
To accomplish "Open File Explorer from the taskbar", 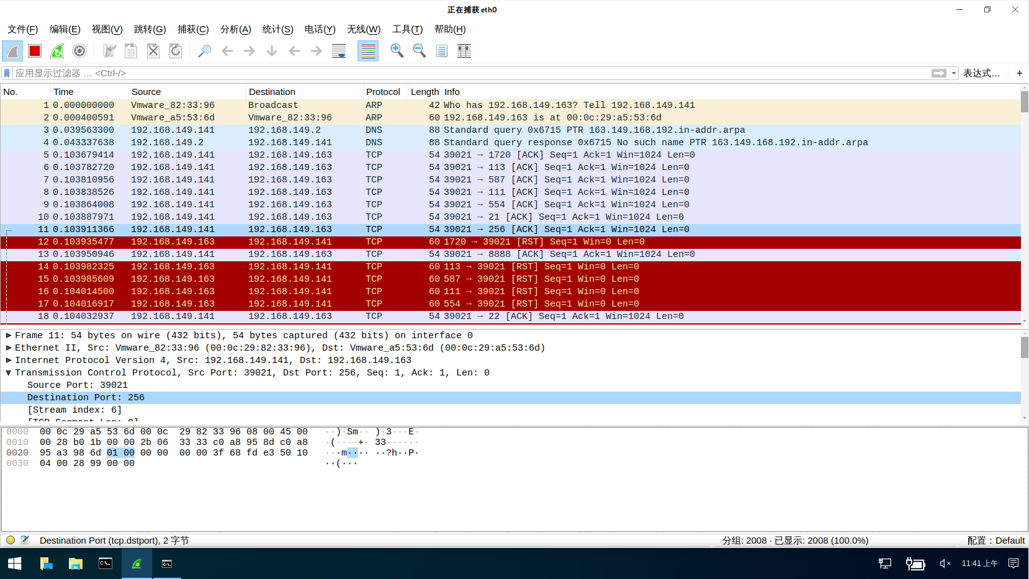I will [x=76, y=563].
